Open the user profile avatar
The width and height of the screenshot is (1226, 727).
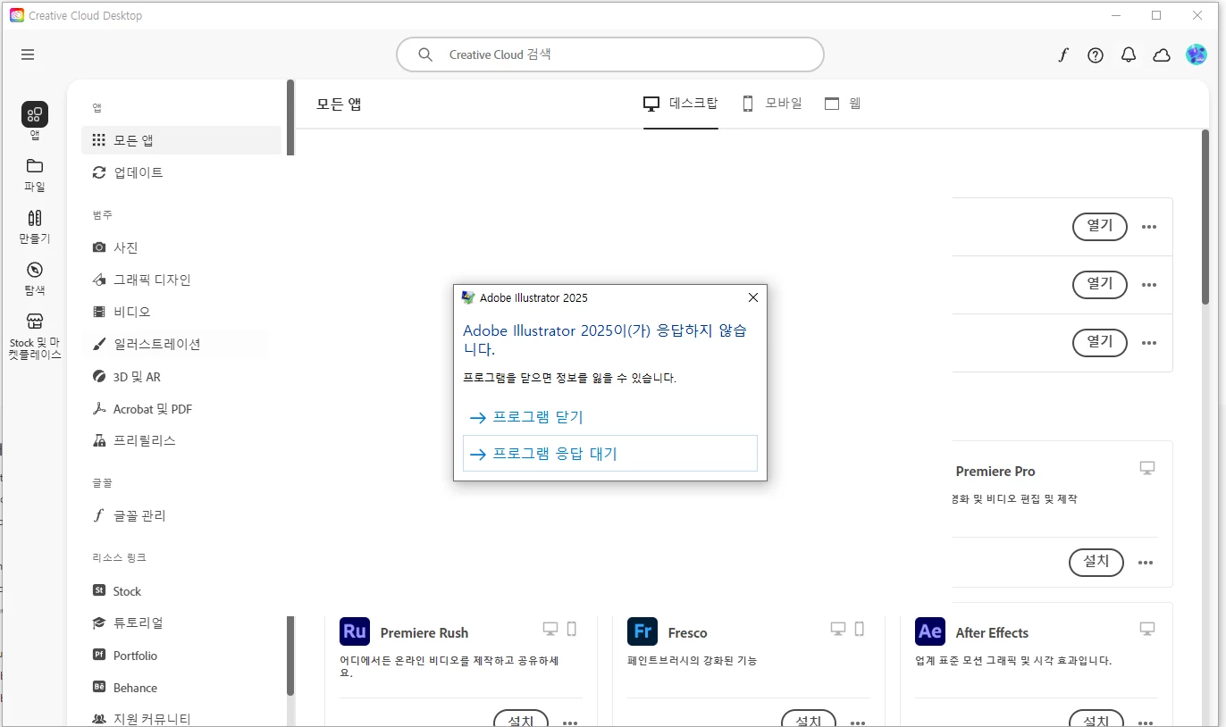1196,54
